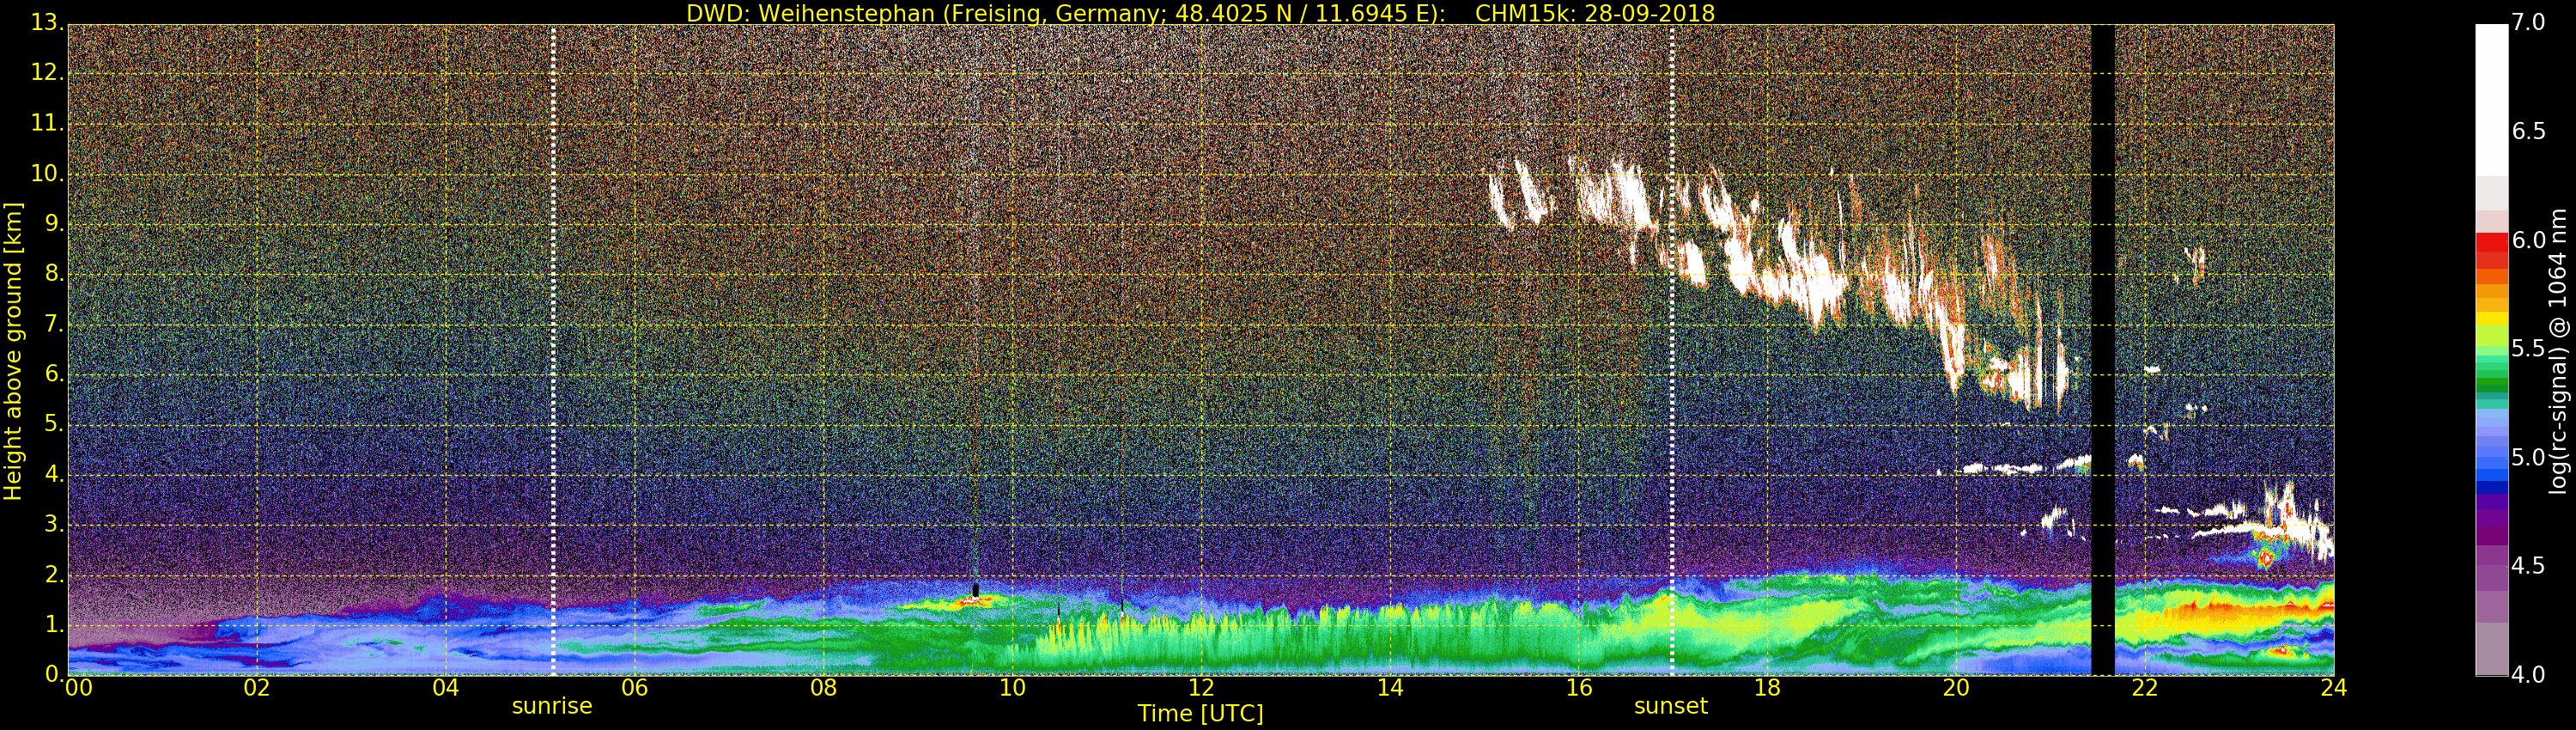
Task: Click the "20" tick on the time axis
Action: [1956, 687]
